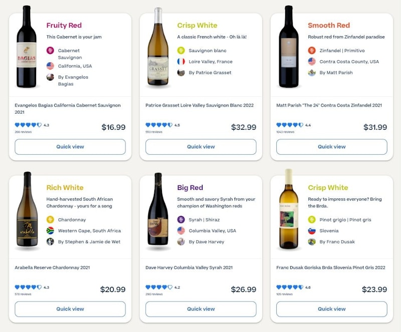The width and height of the screenshot is (401, 332).
Task: Open Quick view for Bagias Cabernet Sauvignon
Action: pyautogui.click(x=70, y=147)
